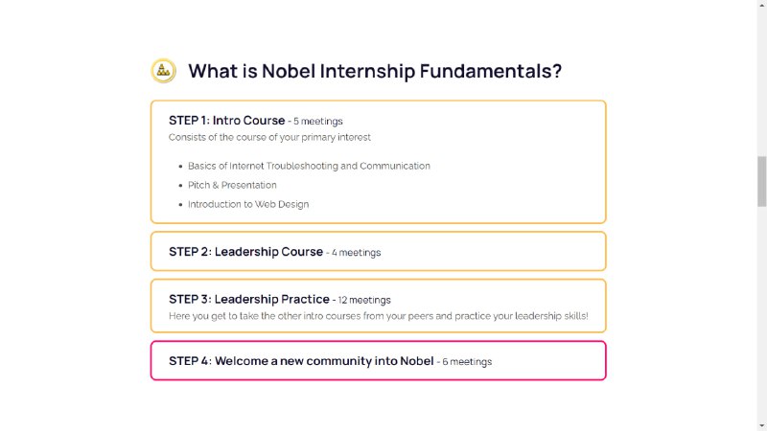Click the '6 meetings' label in Step 4

pos(467,362)
